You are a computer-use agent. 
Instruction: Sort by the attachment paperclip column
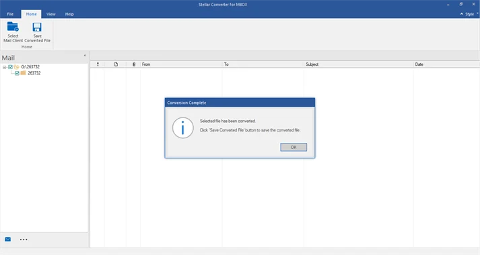coord(134,64)
